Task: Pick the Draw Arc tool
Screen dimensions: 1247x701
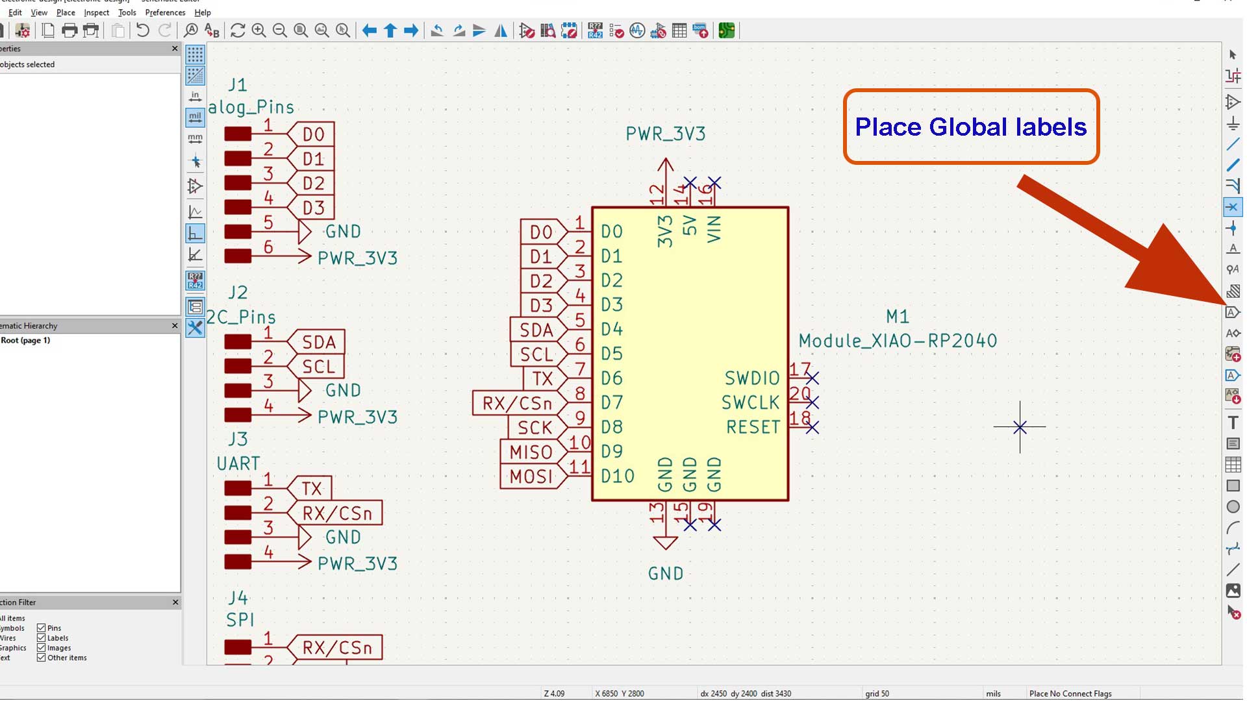Action: coord(1233,528)
